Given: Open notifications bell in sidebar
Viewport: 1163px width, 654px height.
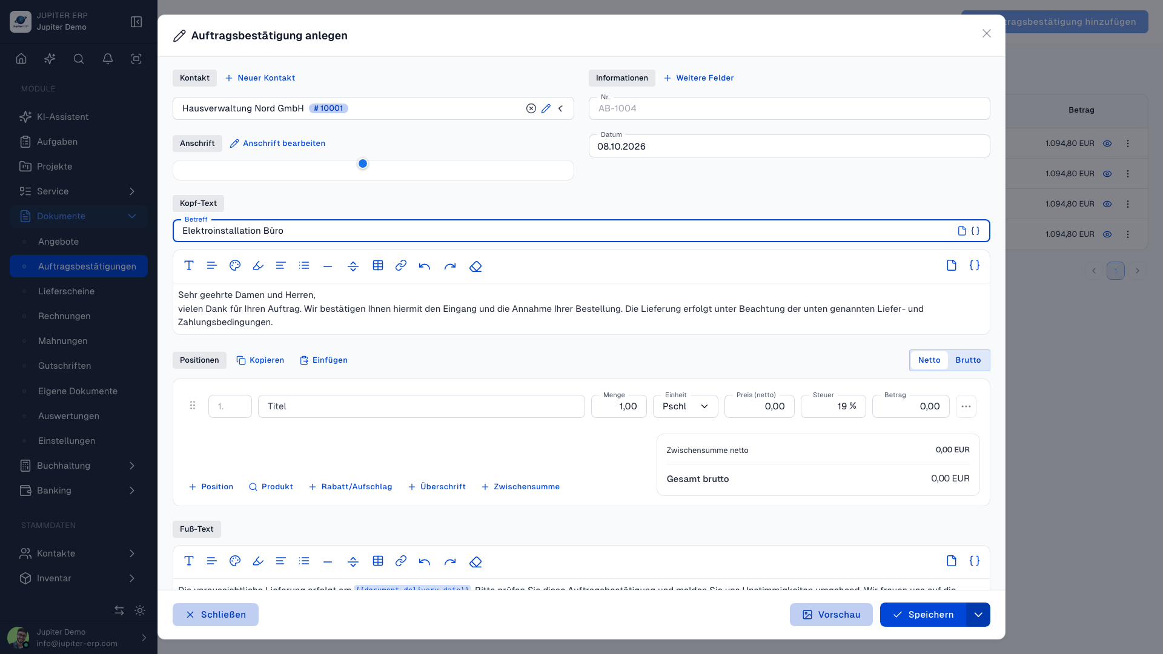Looking at the screenshot, I should pyautogui.click(x=108, y=59).
